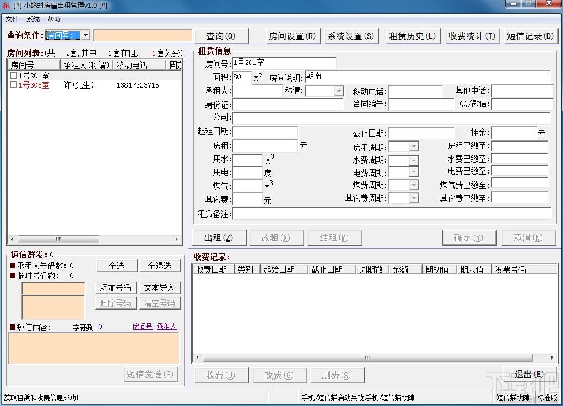Expand the 房租周期 dropdown
563x406 pixels.
414,147
